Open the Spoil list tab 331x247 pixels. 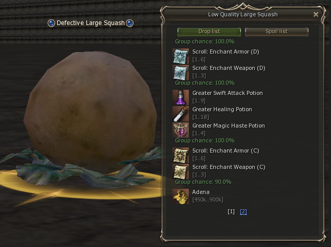tap(277, 32)
